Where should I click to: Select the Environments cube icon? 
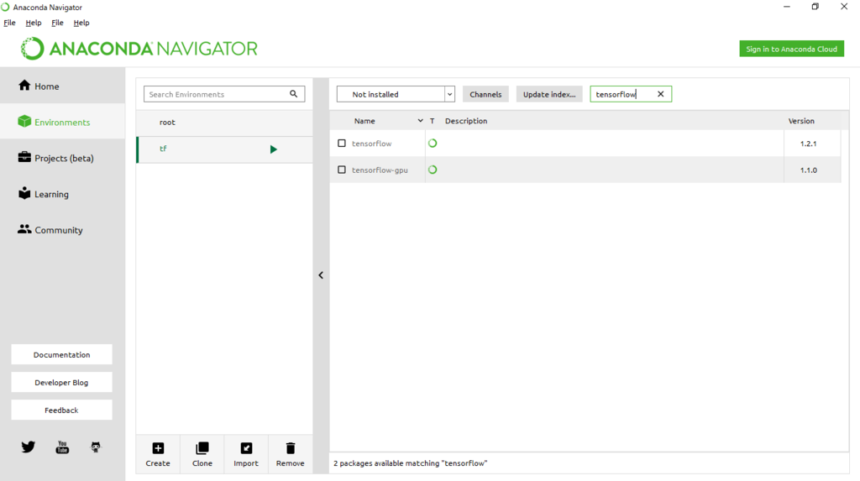[x=24, y=121]
